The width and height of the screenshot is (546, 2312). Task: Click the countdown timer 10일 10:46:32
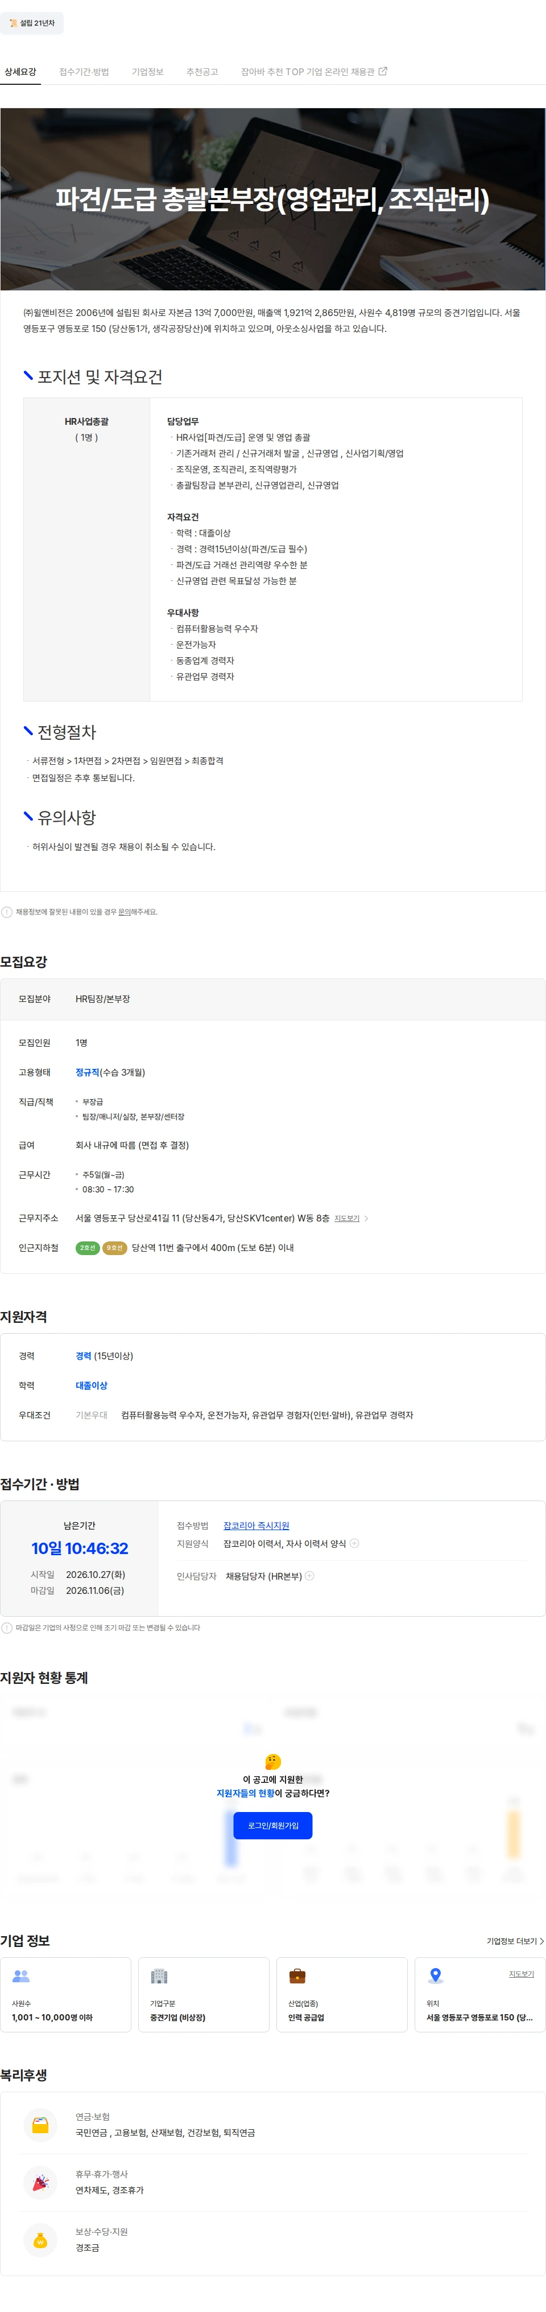pos(80,1548)
